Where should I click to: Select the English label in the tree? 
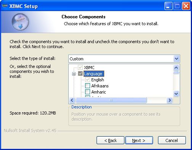click(98, 80)
